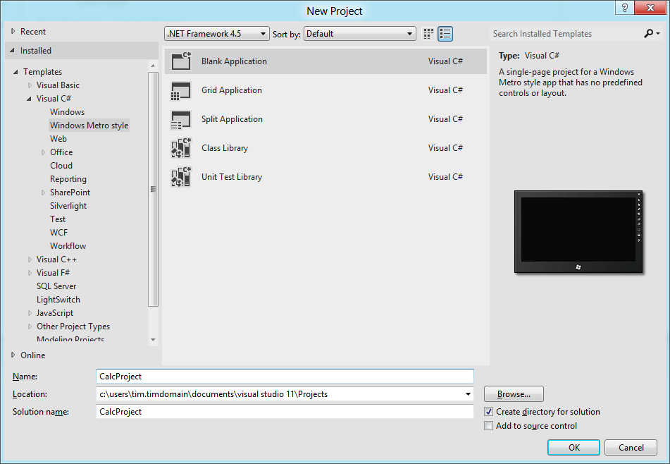Click the Browse... button
The image size is (670, 464).
point(514,394)
